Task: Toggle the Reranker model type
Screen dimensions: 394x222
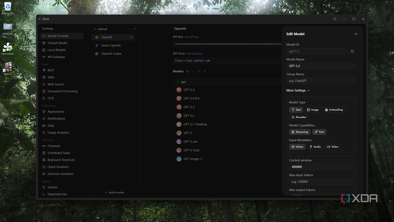Action: [299, 117]
